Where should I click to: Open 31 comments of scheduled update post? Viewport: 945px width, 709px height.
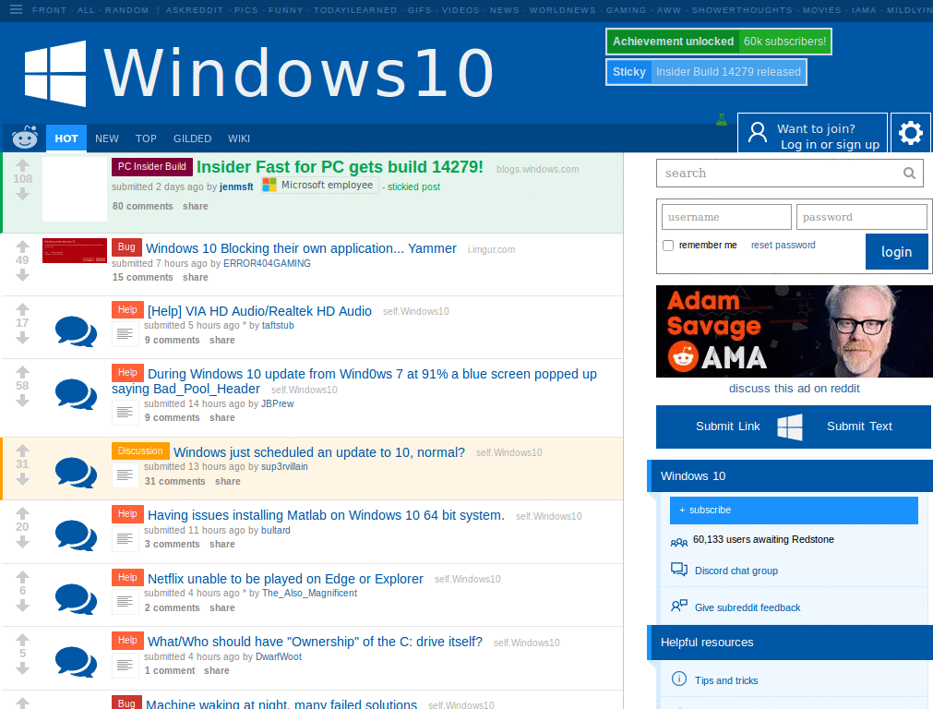click(174, 481)
